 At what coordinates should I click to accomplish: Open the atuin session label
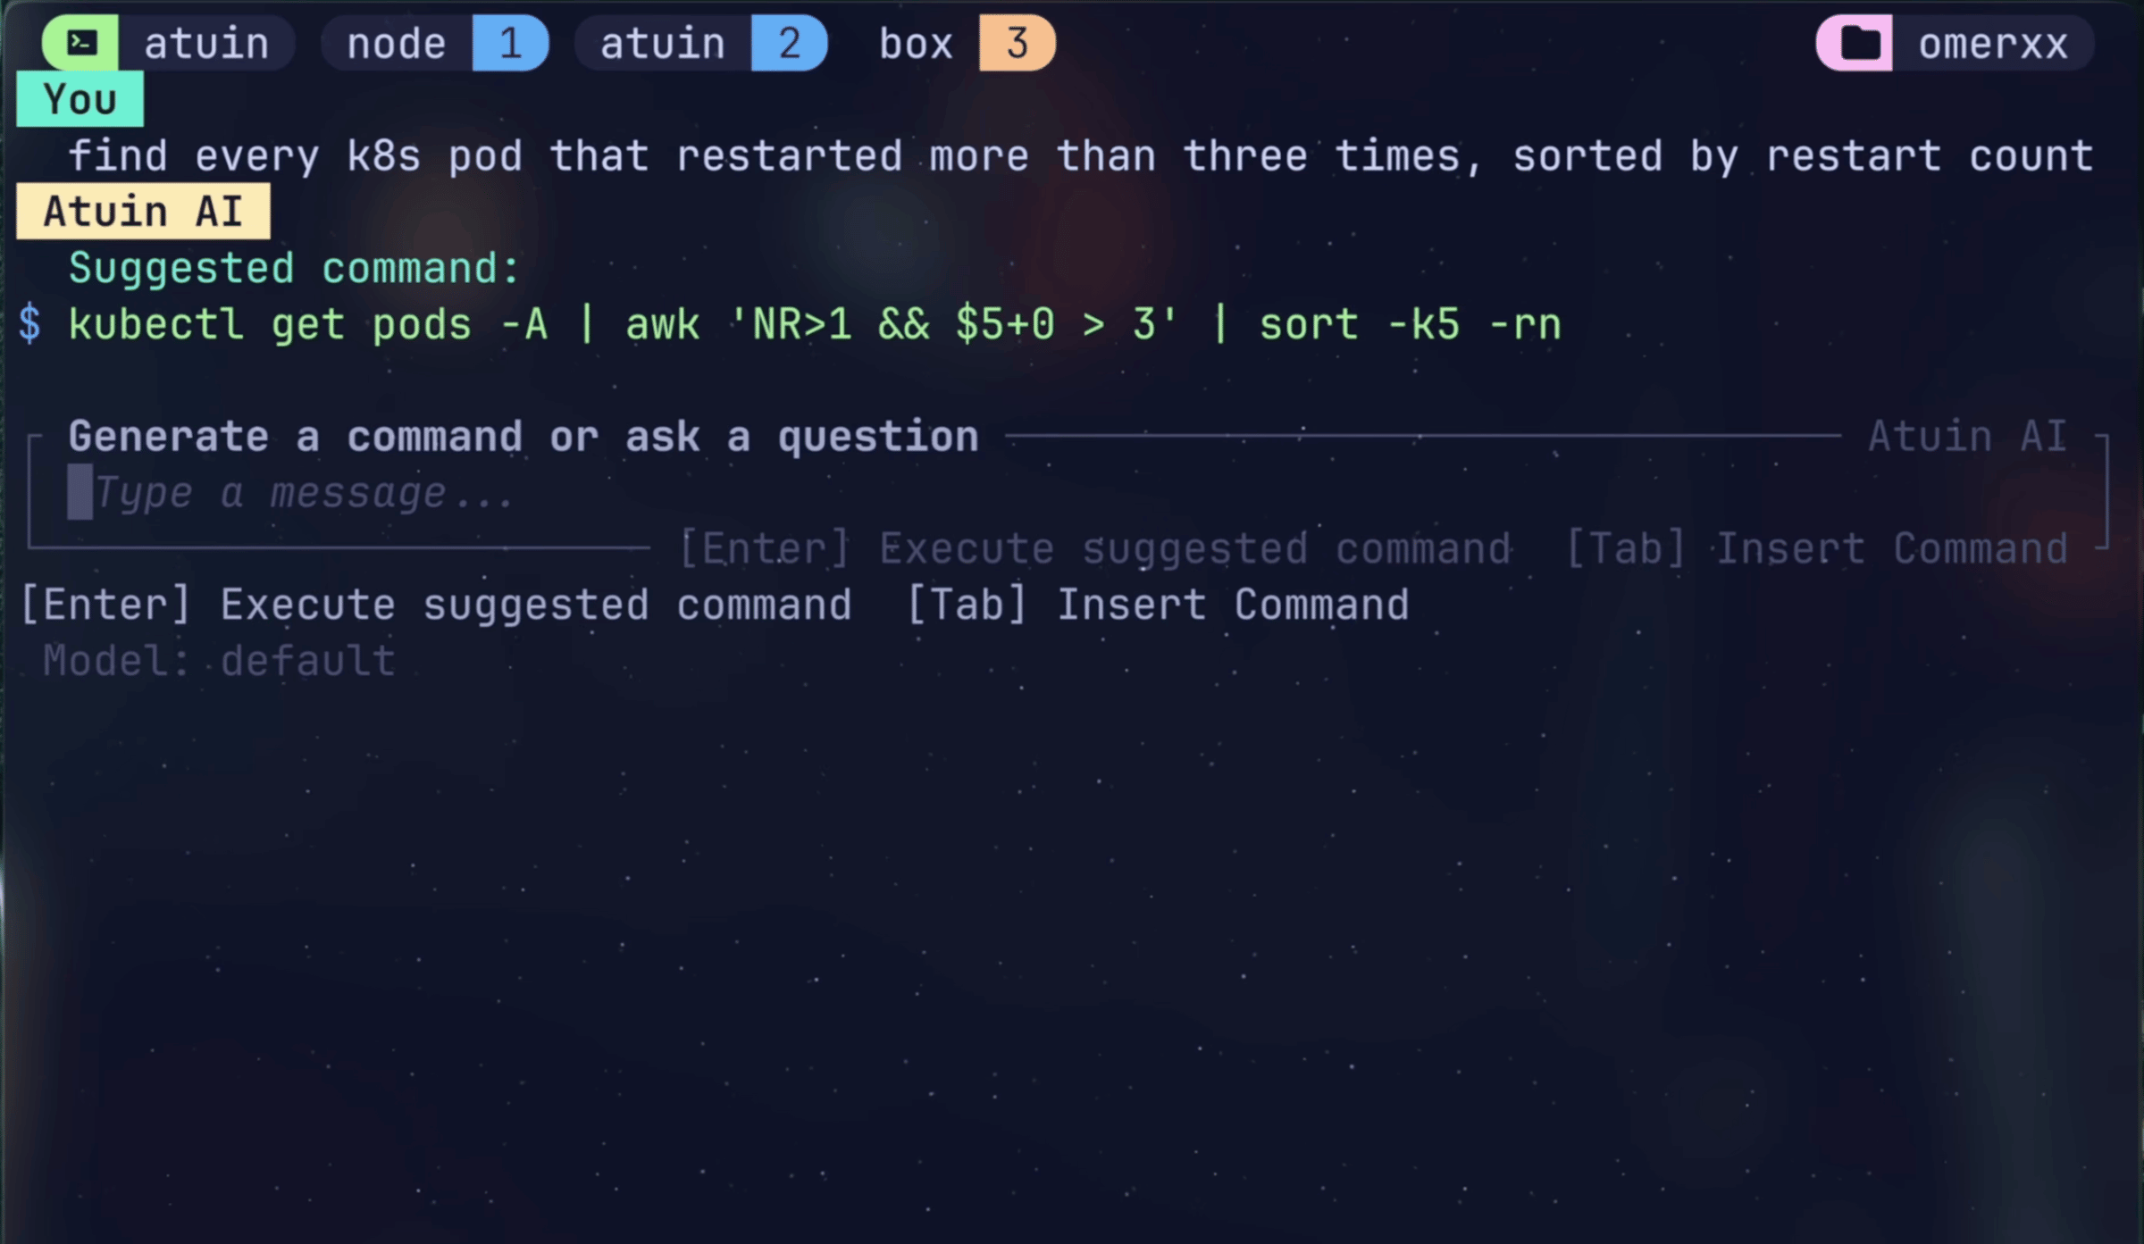tap(206, 44)
